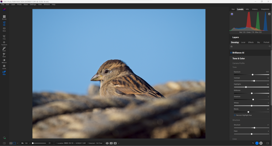Image resolution: width=272 pixels, height=146 pixels.
Task: Click the right panel vertical scrollbar
Action: coord(271,78)
